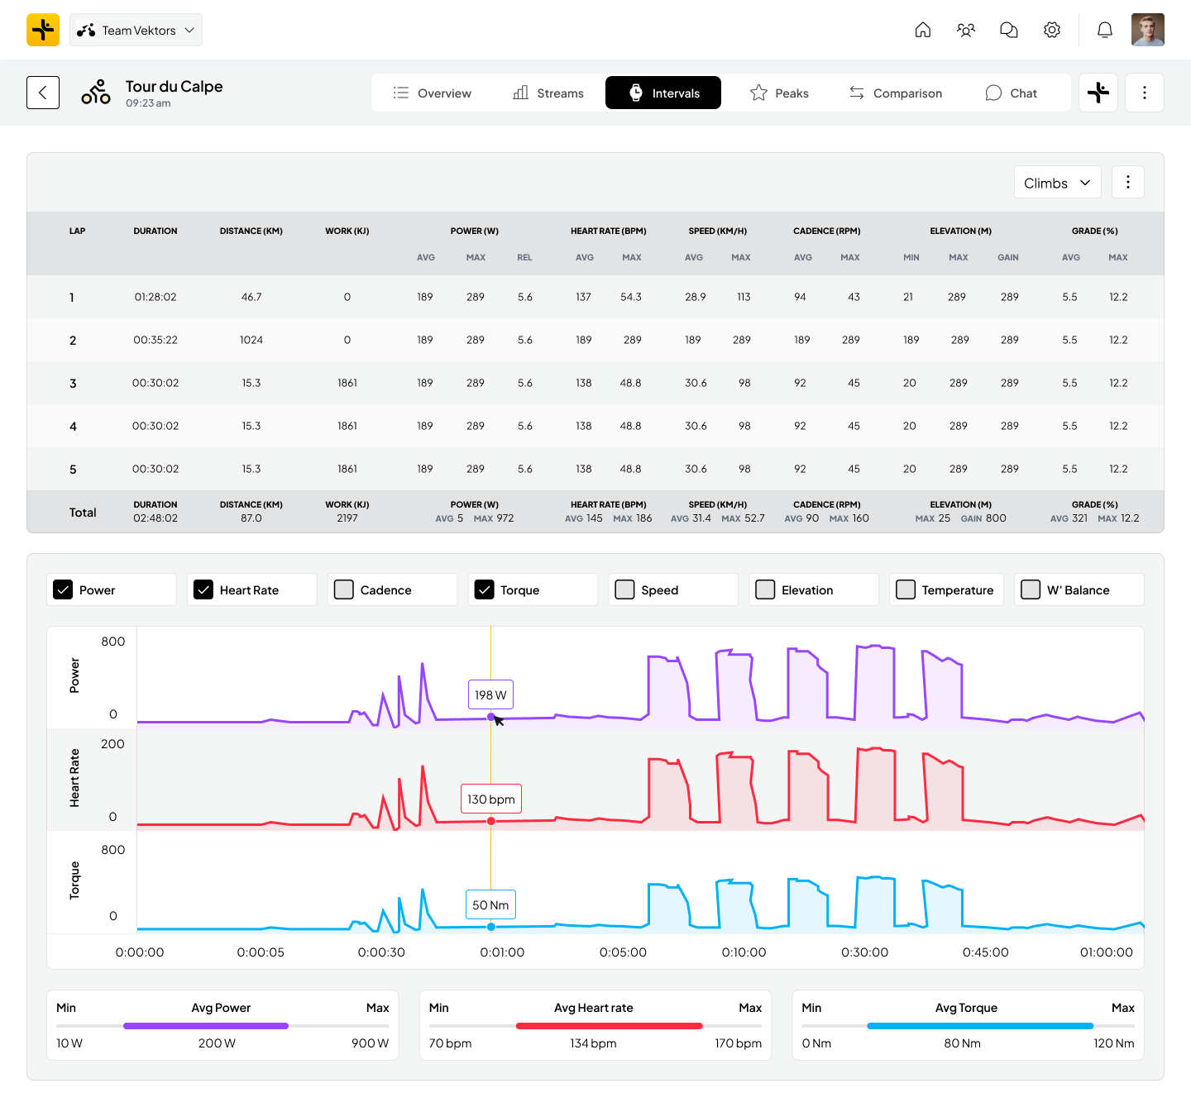The width and height of the screenshot is (1191, 1107).
Task: Click the blue torque chart marker dot
Action: tap(491, 927)
